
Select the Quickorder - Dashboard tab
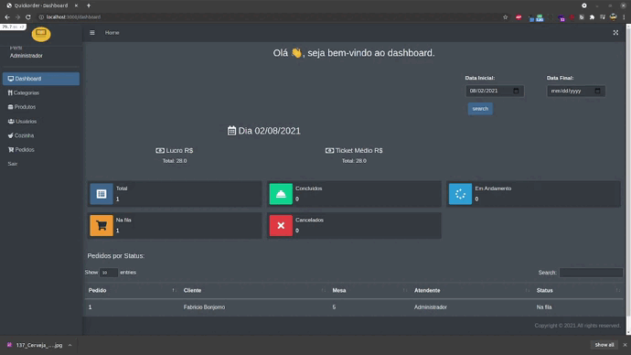pyautogui.click(x=41, y=5)
